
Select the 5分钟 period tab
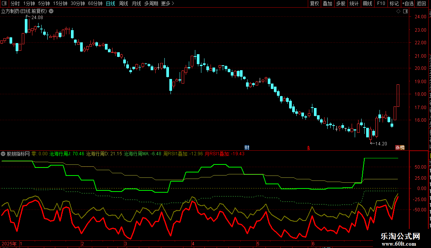click(44, 3)
